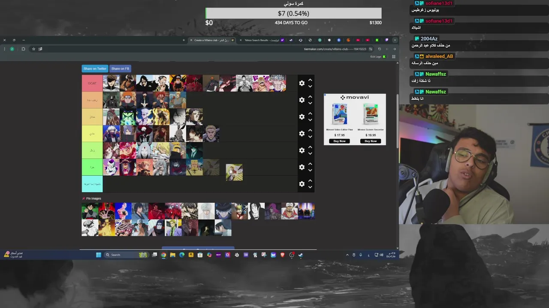Open the movavi logo in the ad
This screenshot has height=308, width=549.
pos(355,98)
